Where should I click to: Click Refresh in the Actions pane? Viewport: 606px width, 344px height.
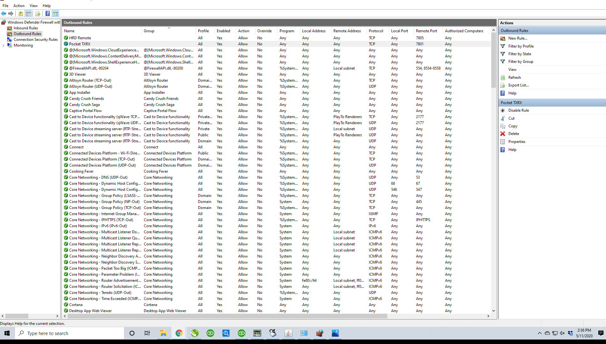point(514,78)
